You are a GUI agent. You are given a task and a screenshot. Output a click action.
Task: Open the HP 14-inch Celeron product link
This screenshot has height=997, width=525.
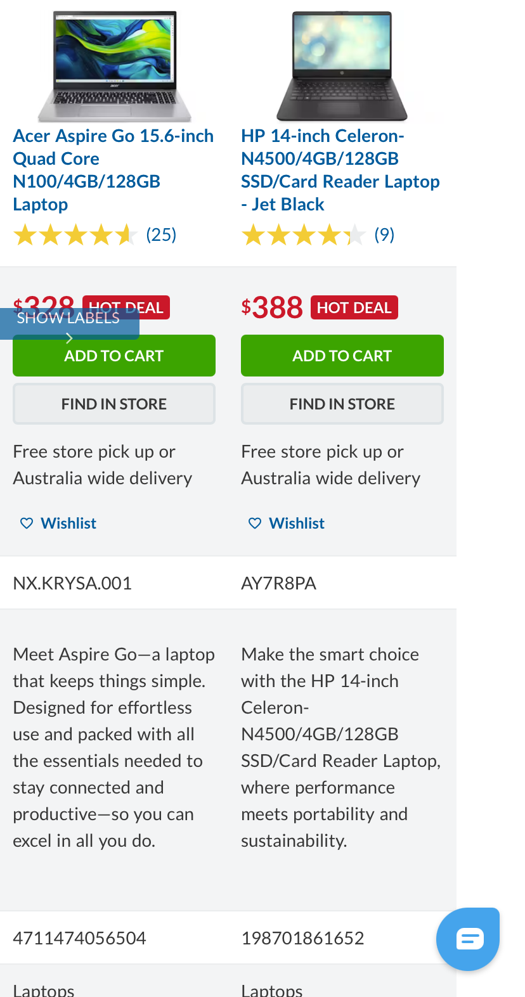(x=340, y=170)
